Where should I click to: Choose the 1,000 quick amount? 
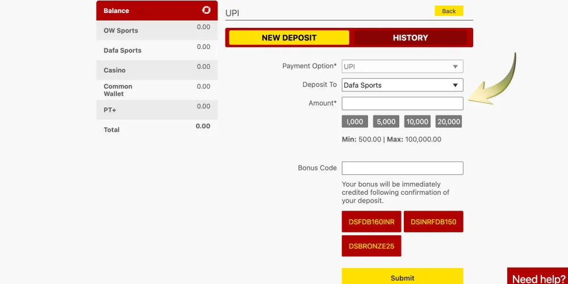coord(354,122)
